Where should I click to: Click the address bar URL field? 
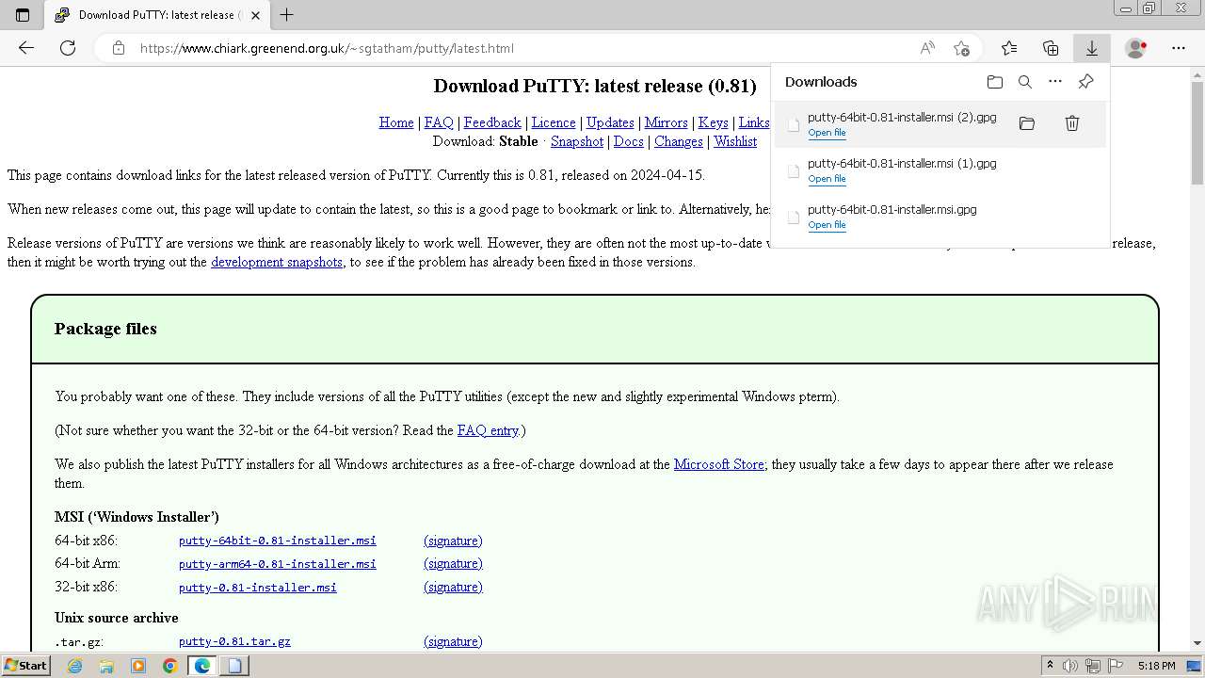[x=522, y=48]
